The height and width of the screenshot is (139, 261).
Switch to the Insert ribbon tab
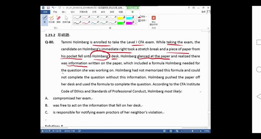pos(64,12)
